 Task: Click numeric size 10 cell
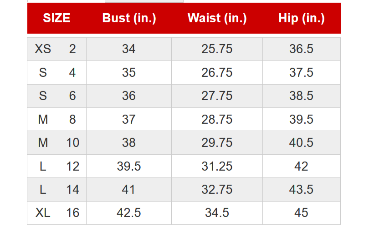pos(72,143)
